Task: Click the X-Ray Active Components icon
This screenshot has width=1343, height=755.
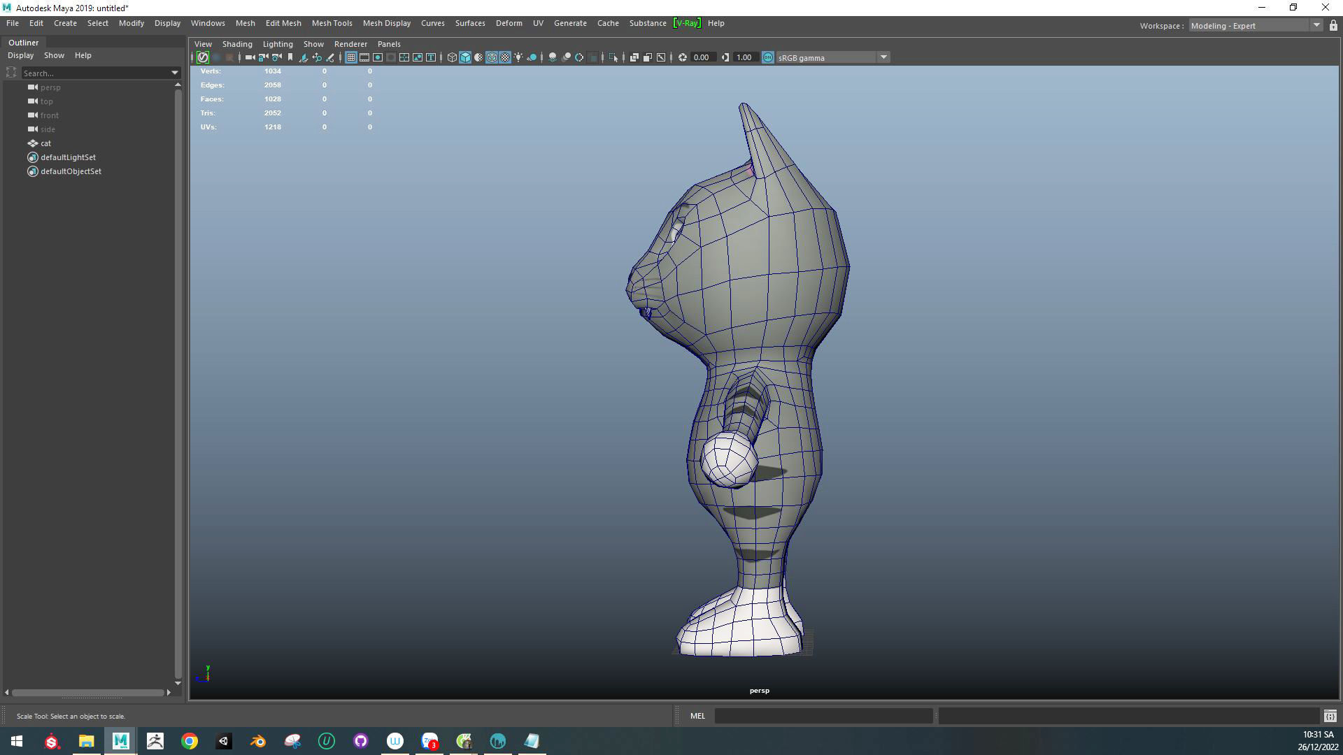Action: pyautogui.click(x=648, y=57)
